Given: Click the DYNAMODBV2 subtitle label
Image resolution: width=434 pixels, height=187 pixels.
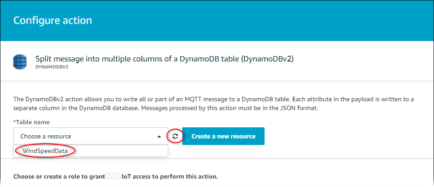Looking at the screenshot, I should coord(51,69).
